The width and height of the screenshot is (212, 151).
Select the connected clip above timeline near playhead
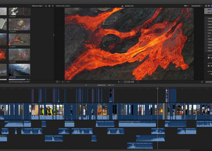(167, 96)
